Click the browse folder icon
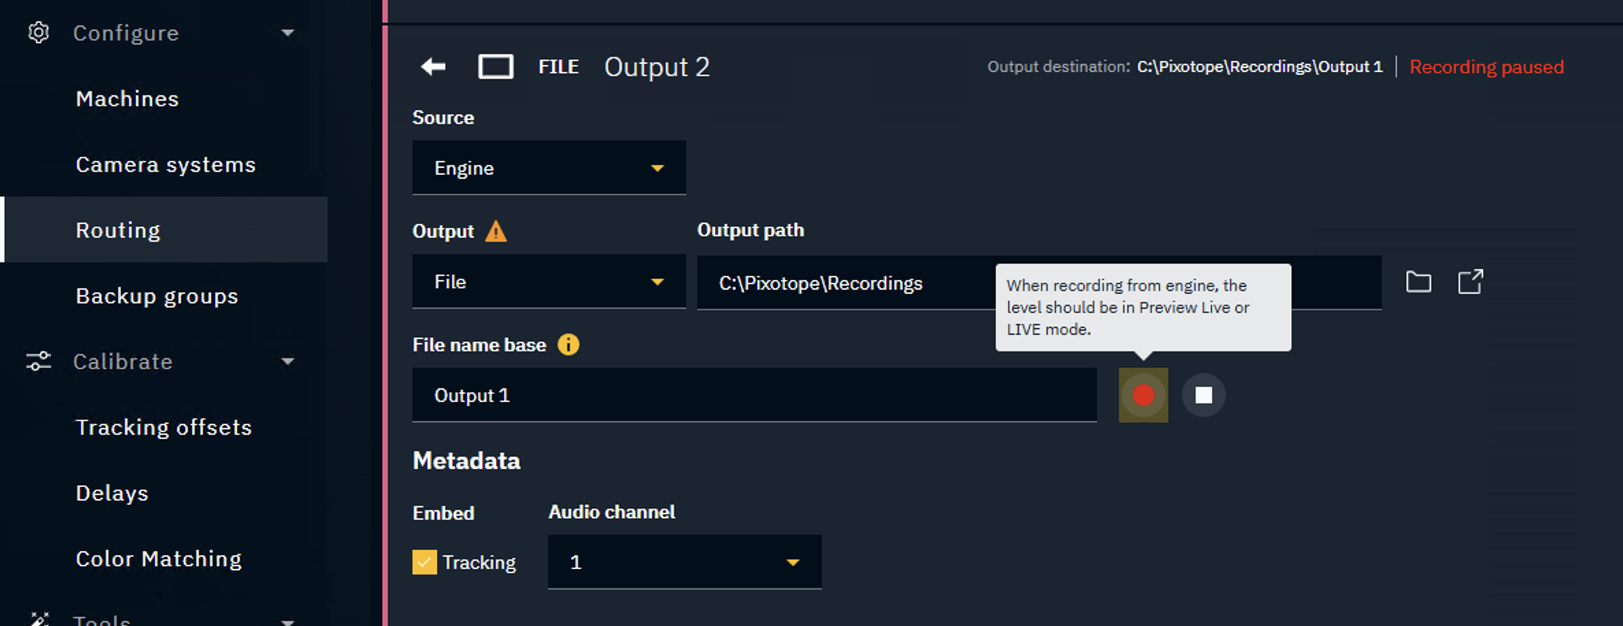Image resolution: width=1623 pixels, height=626 pixels. click(x=1418, y=282)
